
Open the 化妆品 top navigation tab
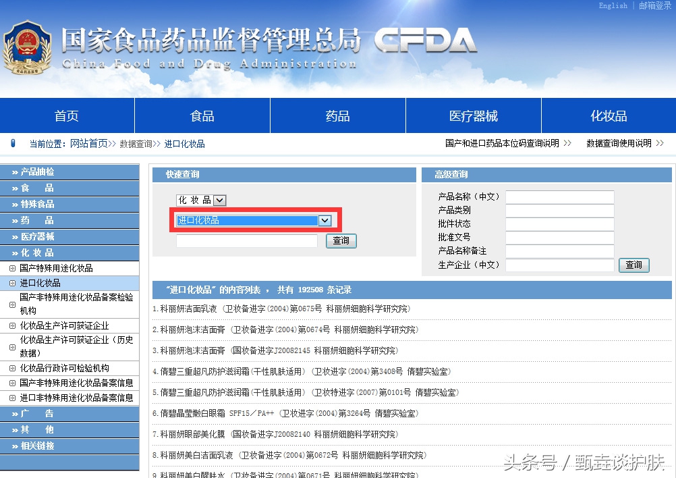pos(609,115)
